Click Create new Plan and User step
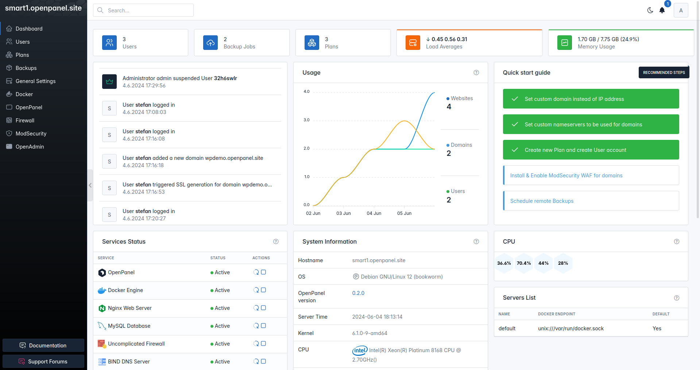This screenshot has width=700, height=370. click(591, 150)
